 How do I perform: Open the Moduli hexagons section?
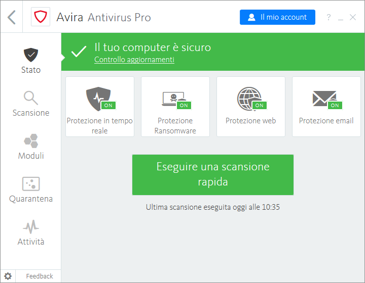coord(31,147)
